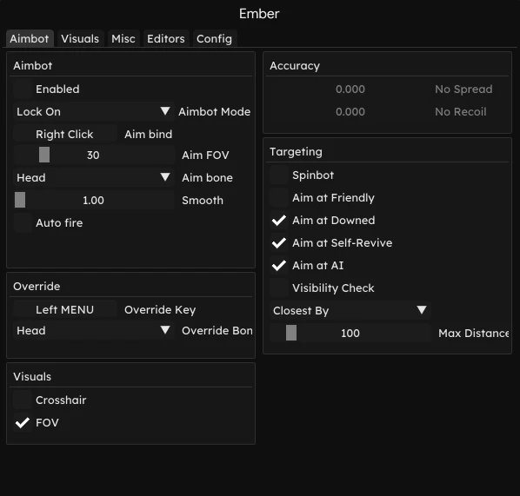This screenshot has width=520, height=496.
Task: Disable Aim at Self-Revive option
Action: pyautogui.click(x=279, y=243)
